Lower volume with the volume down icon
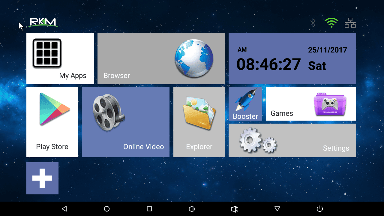Screen dimensions: 384x216 click(192, 209)
